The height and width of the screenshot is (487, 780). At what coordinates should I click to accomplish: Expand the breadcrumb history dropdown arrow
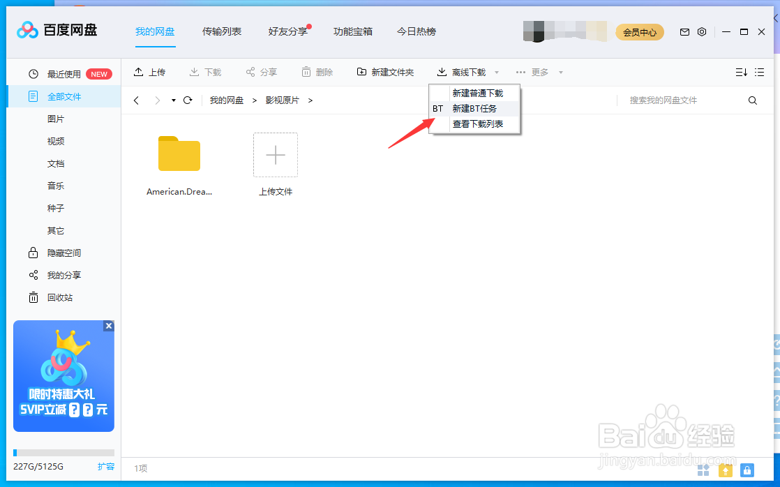pyautogui.click(x=172, y=100)
